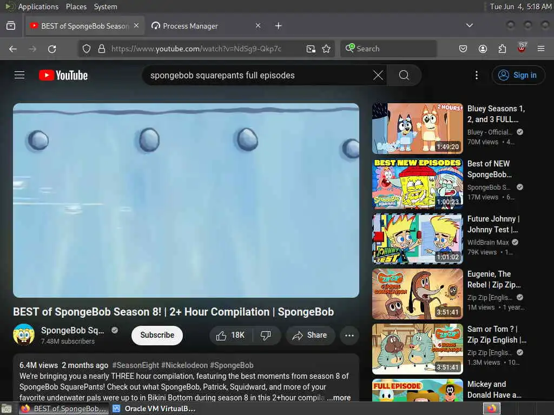
Task: Bookmark this page with star icon
Action: tap(326, 49)
